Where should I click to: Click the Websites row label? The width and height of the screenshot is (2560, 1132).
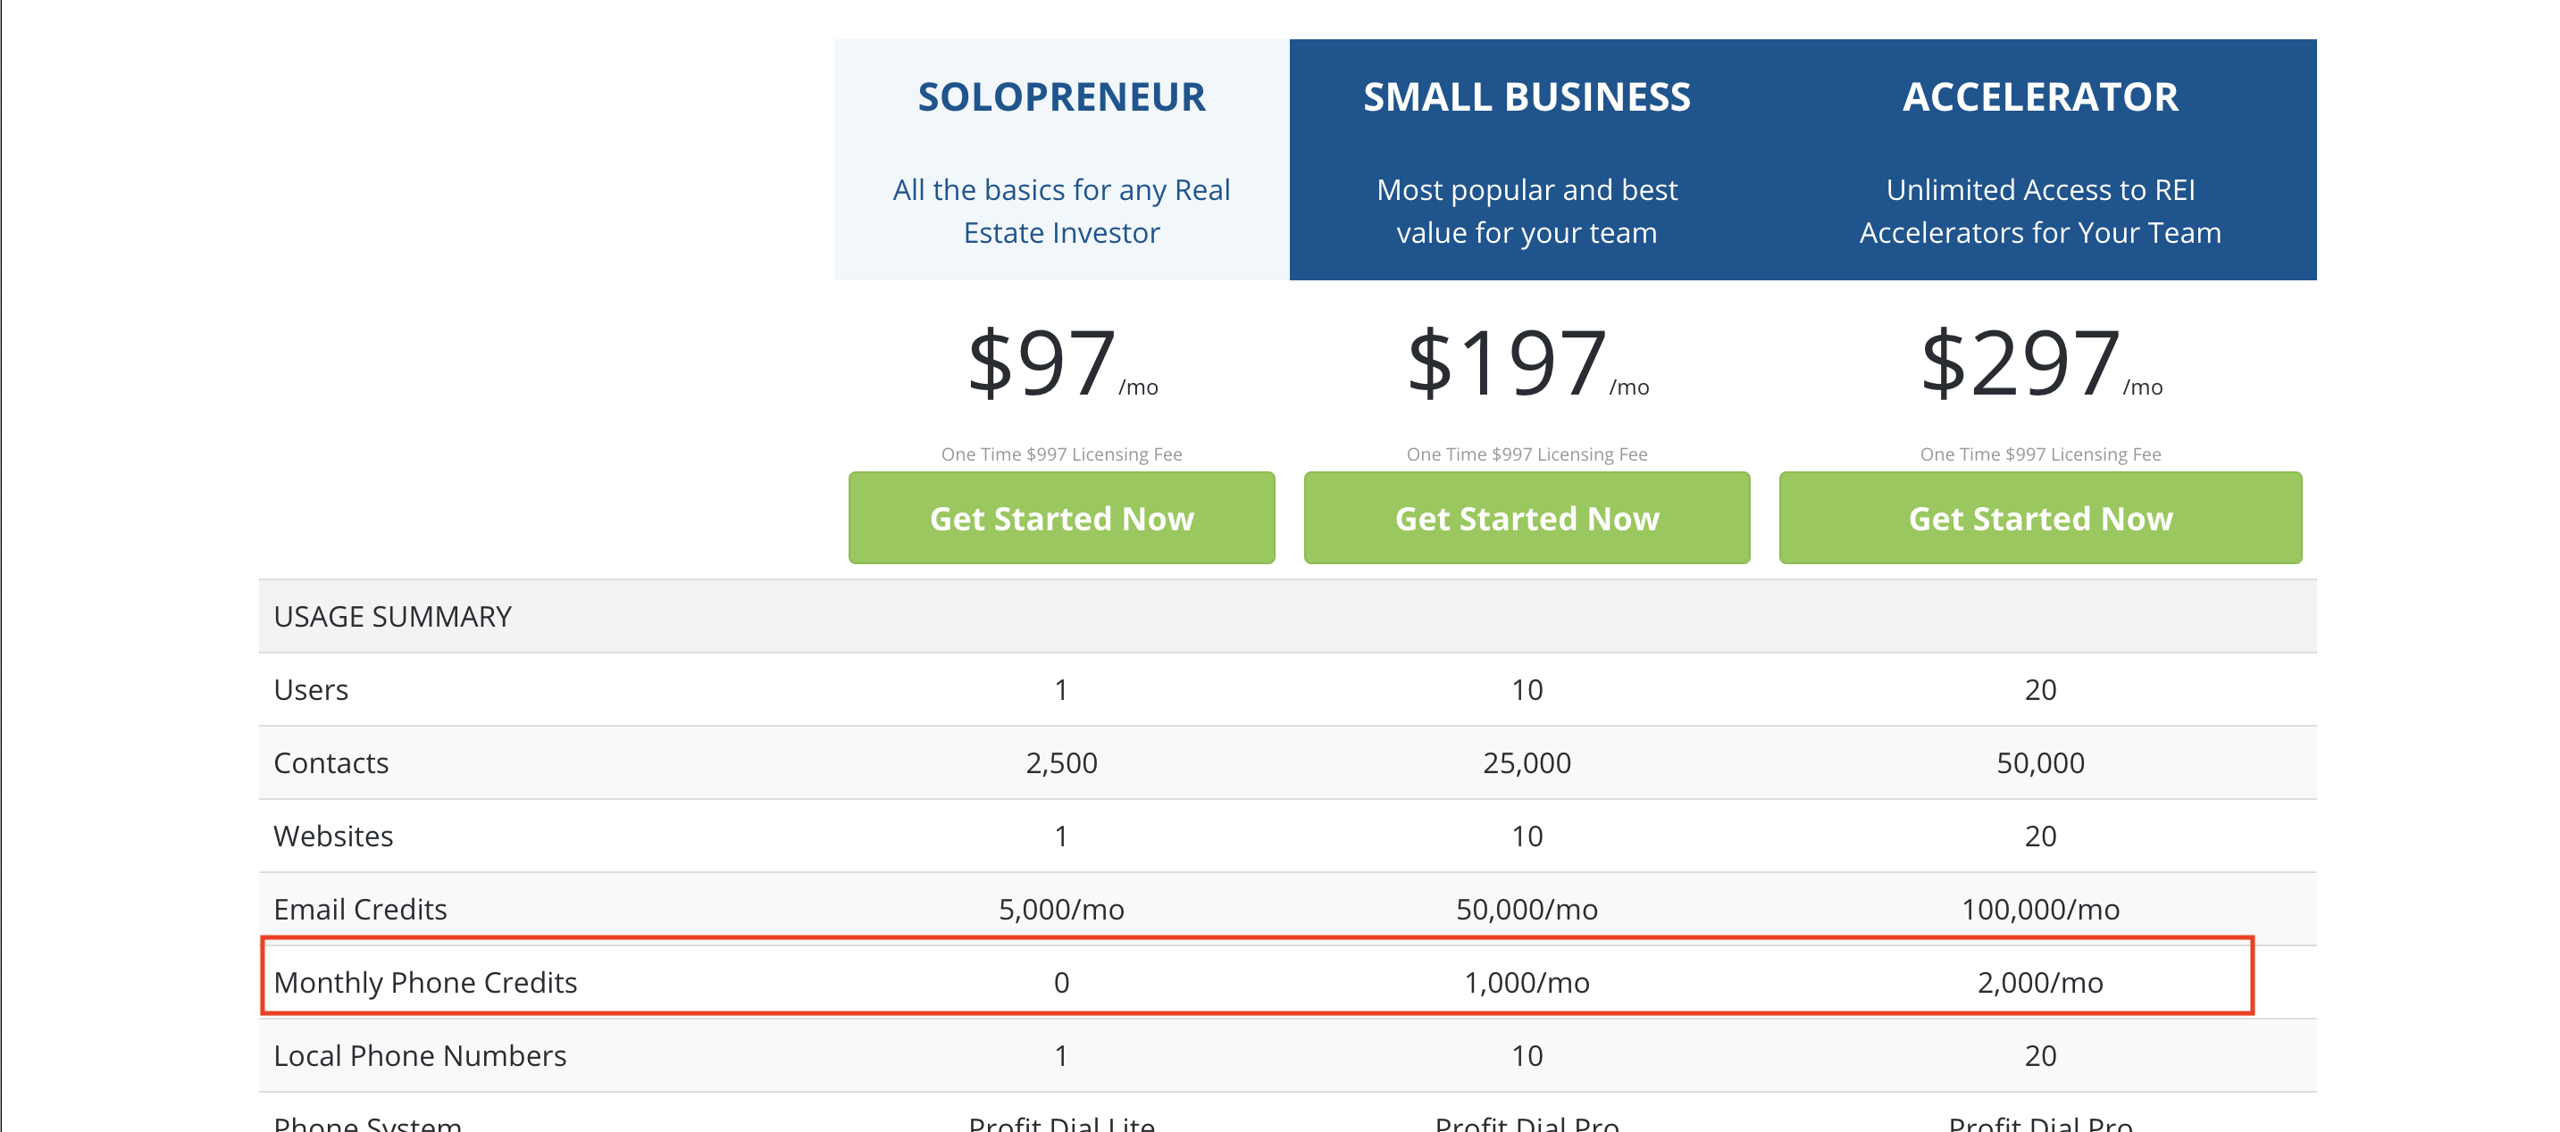(333, 835)
